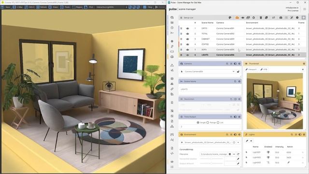The width and height of the screenshot is (309, 174).
Task: Click Pick in the Corona VFB toolbar
Action: coord(89,7)
